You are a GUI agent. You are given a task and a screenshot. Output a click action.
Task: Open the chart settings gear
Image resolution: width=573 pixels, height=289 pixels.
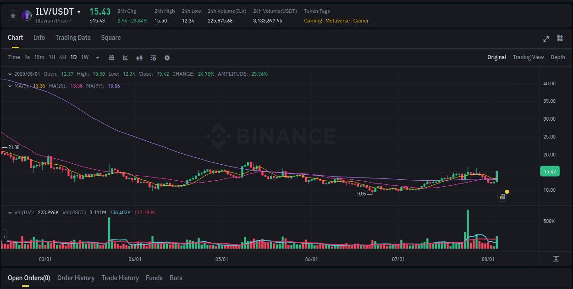[x=167, y=58]
